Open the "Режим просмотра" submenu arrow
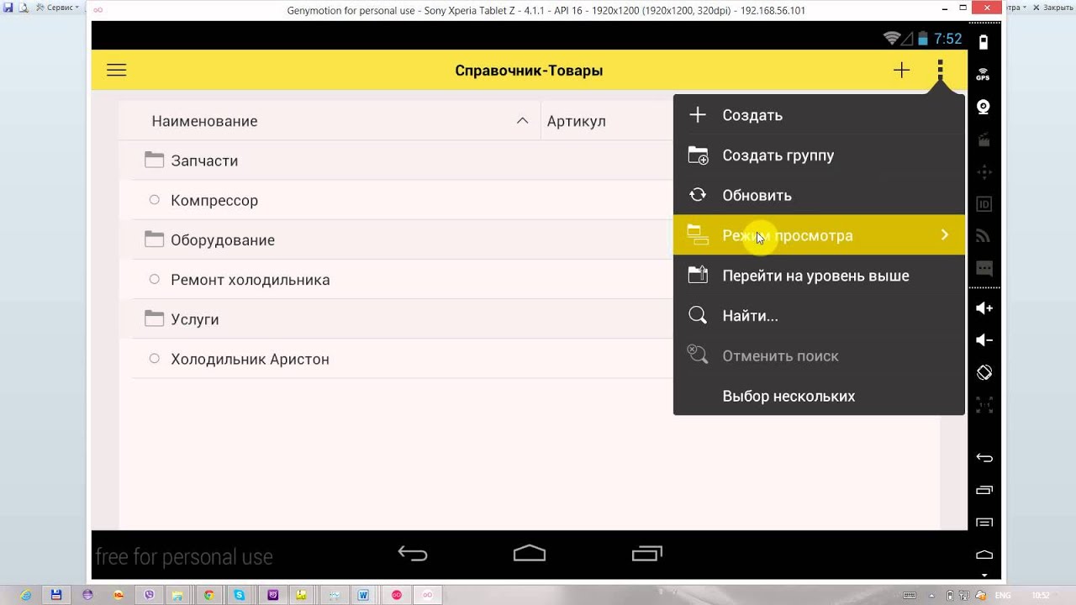 click(945, 235)
